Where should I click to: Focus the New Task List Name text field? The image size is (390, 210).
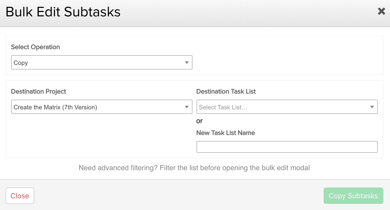(287, 147)
